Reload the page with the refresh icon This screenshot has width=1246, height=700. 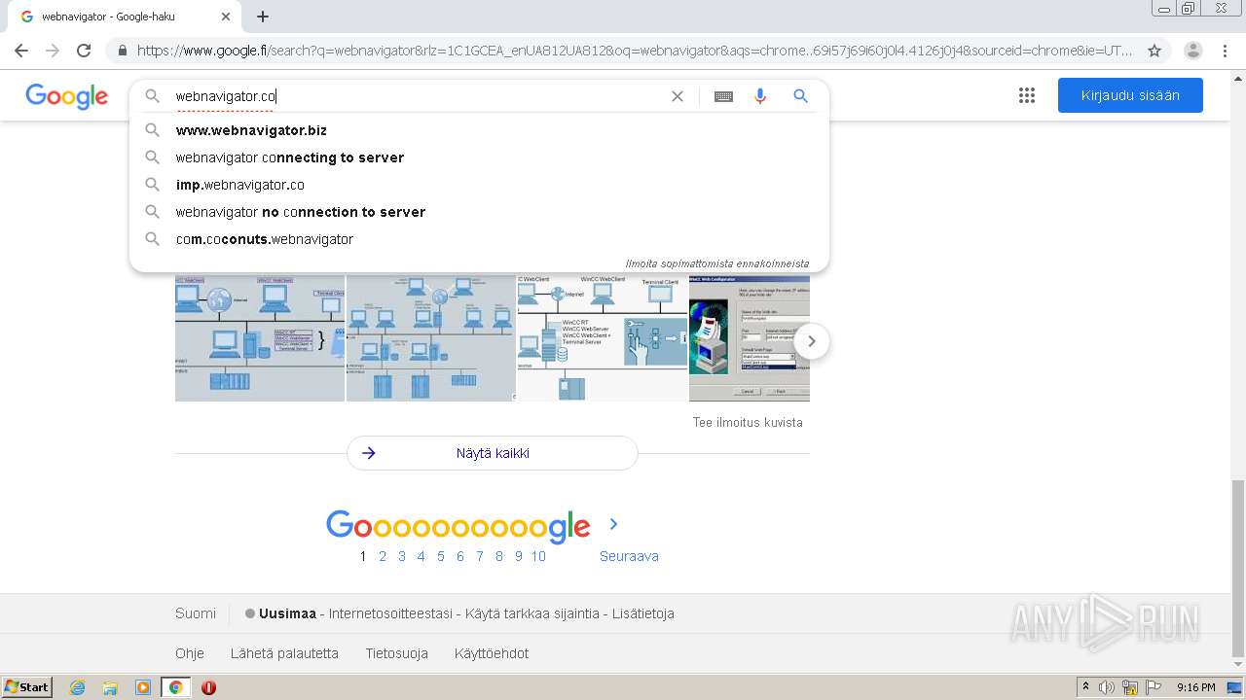click(x=84, y=51)
